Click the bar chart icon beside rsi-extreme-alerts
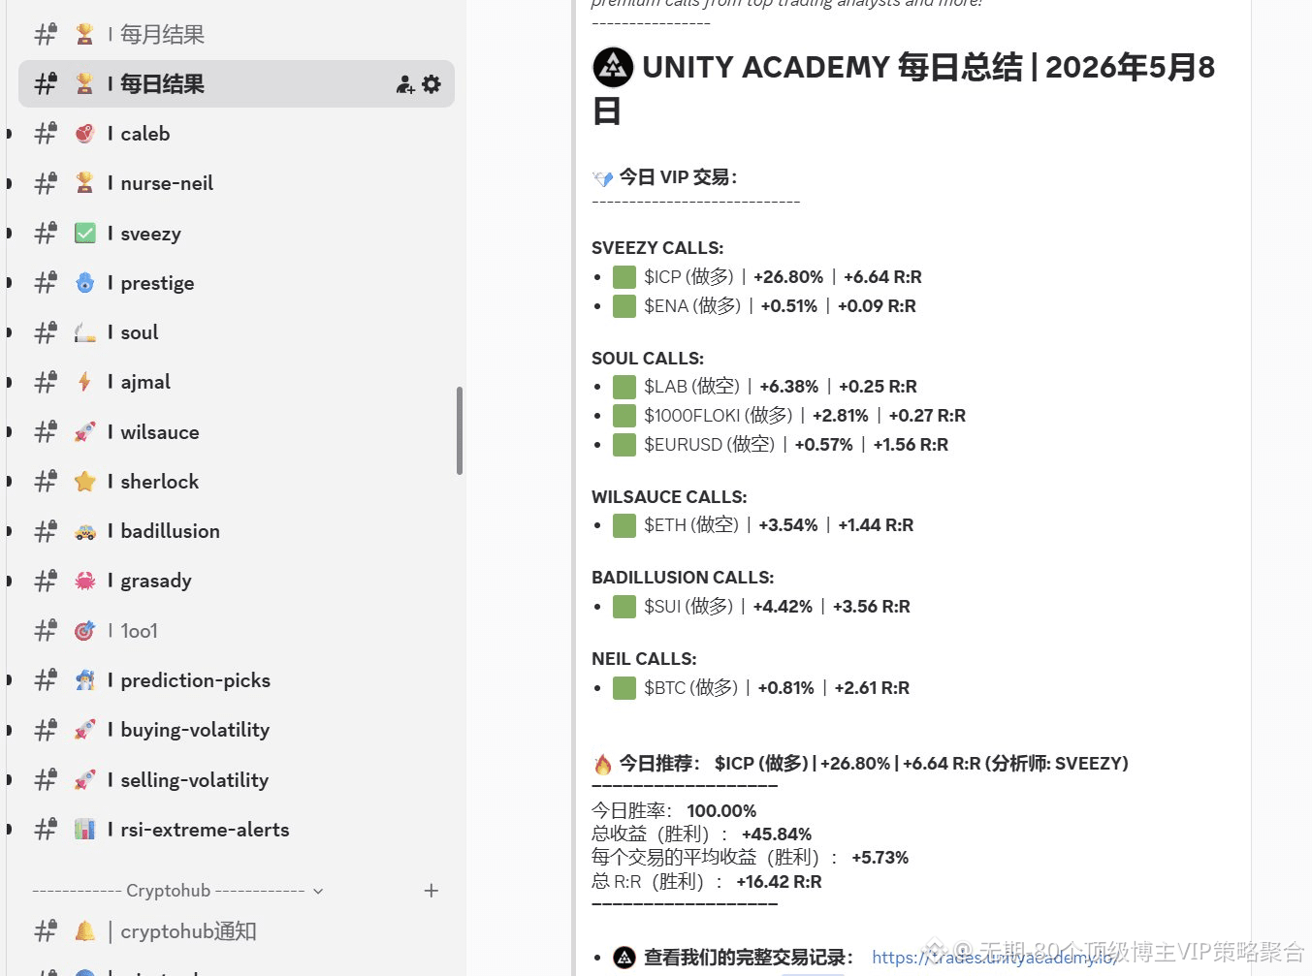 point(85,830)
